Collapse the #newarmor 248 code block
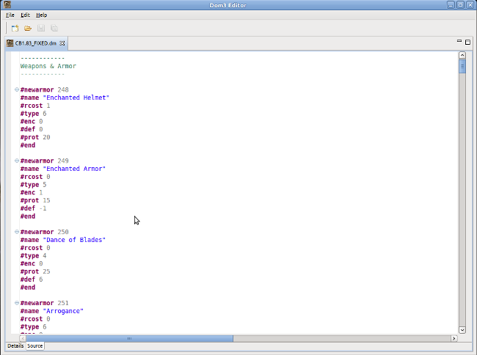 click(16, 89)
